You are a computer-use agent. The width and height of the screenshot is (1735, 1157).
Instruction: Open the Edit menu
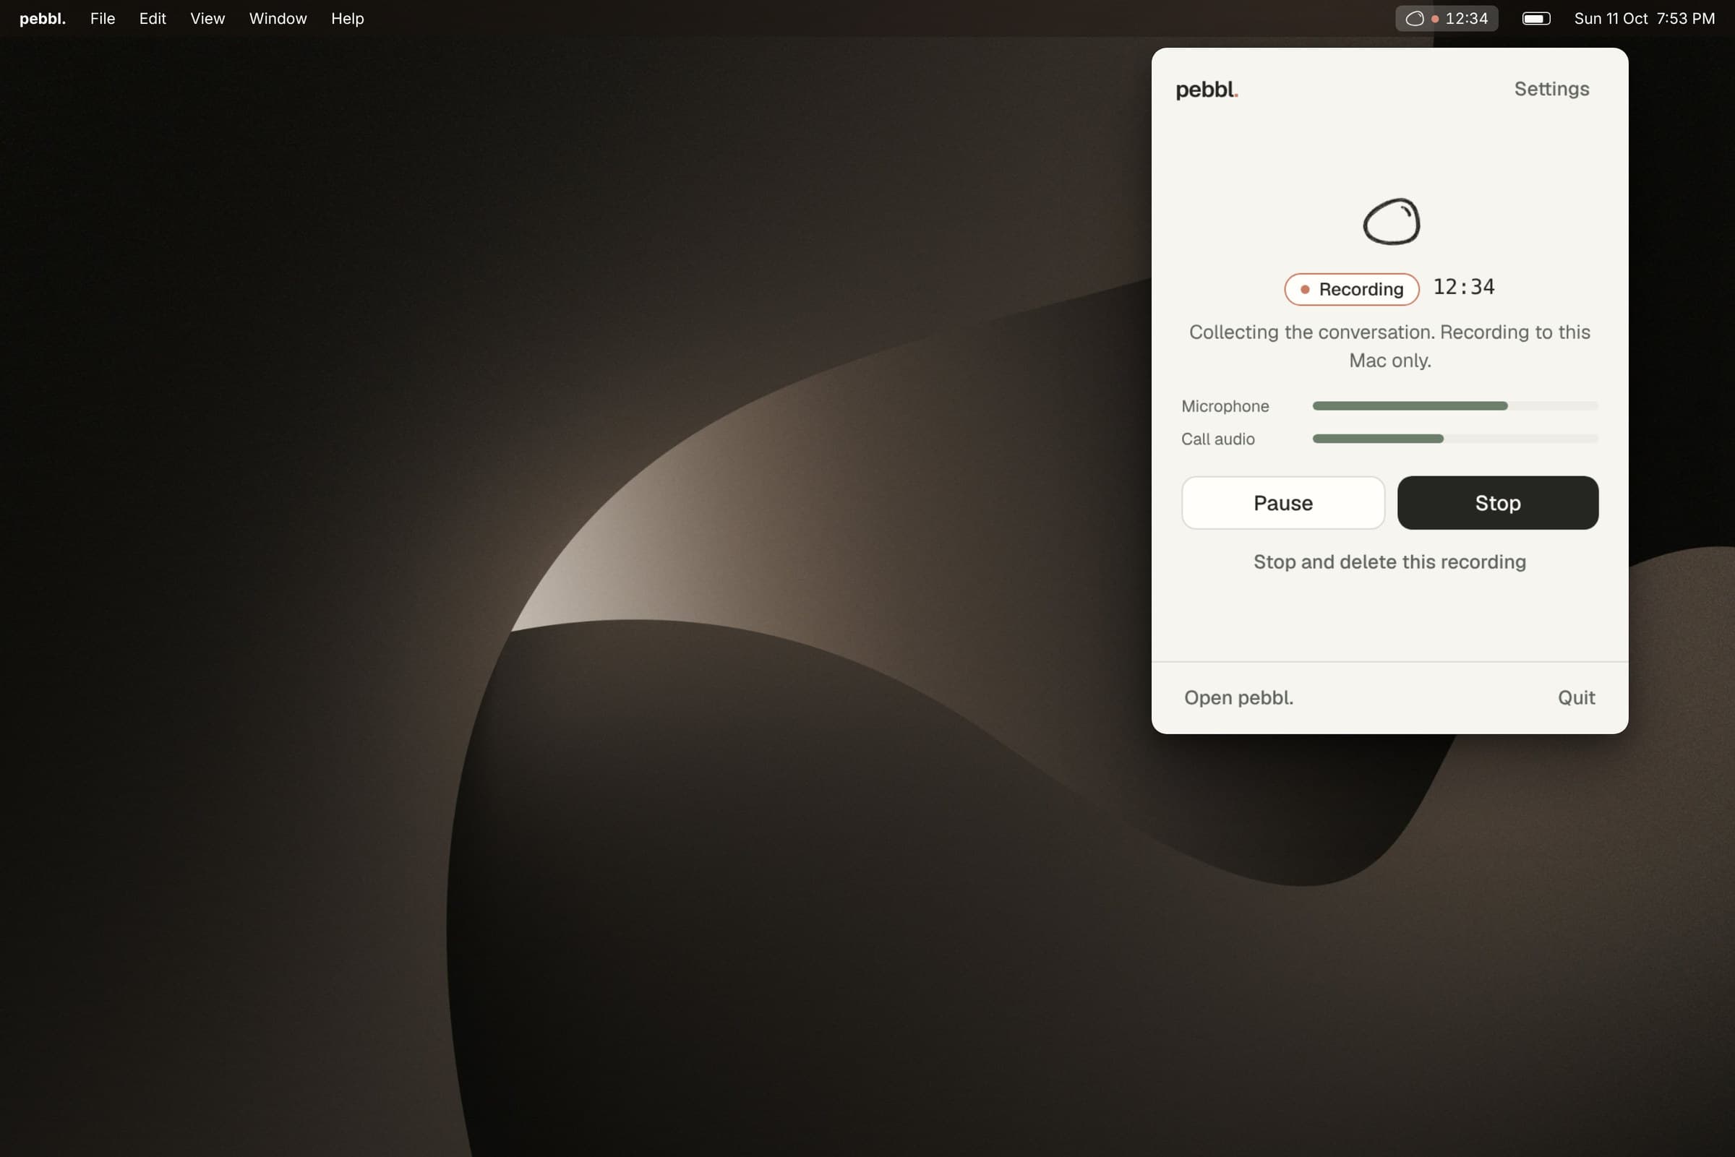153,19
